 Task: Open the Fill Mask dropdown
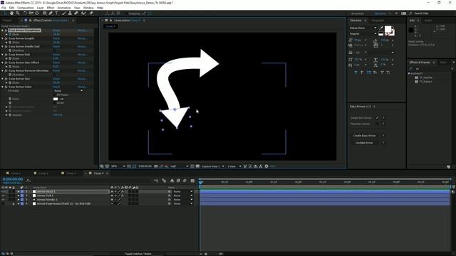pyautogui.click(x=68, y=91)
